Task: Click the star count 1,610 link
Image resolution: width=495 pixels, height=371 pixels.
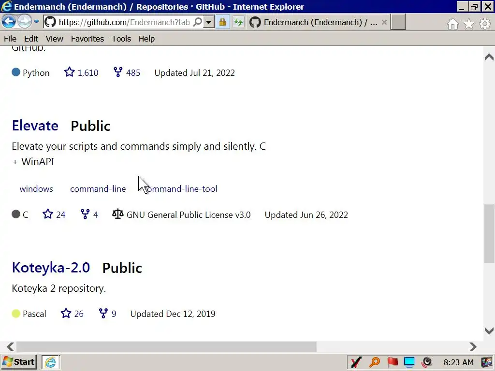Action: 81,72
